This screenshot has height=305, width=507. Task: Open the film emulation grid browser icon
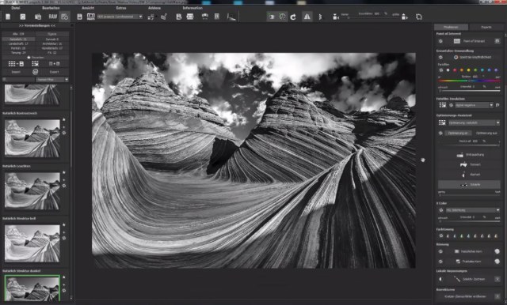click(x=442, y=105)
